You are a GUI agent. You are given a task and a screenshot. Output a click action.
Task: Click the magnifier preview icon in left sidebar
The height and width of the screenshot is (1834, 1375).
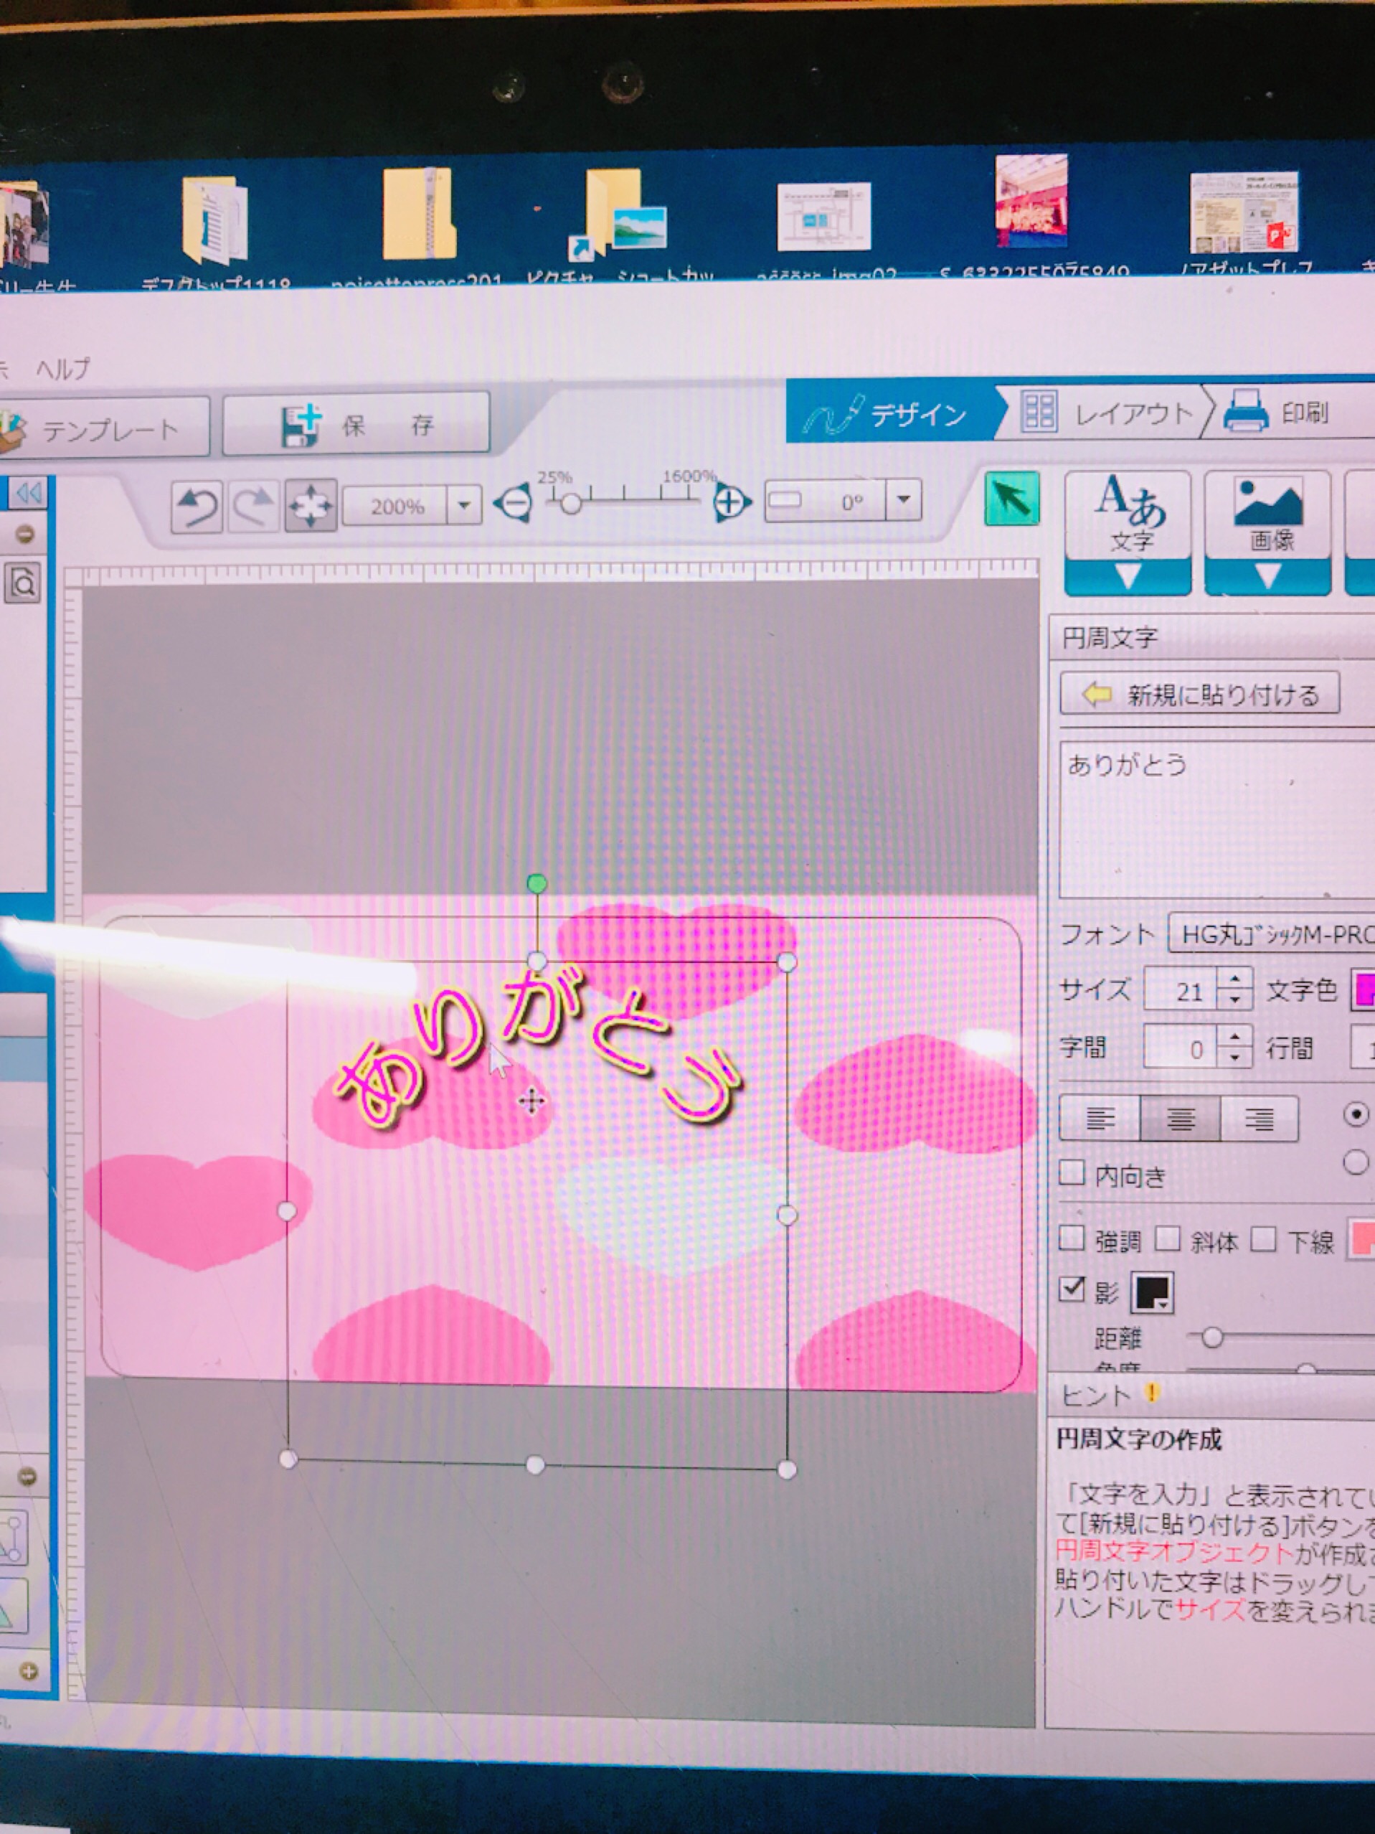tap(23, 583)
